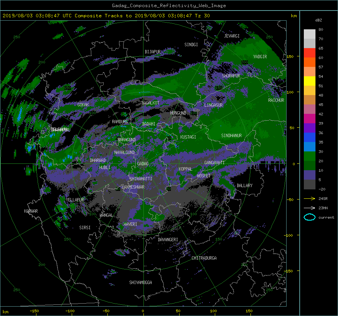Screen dimensions: 338x316
Task: Click the NAVALGUND city label
Action: [124, 153]
